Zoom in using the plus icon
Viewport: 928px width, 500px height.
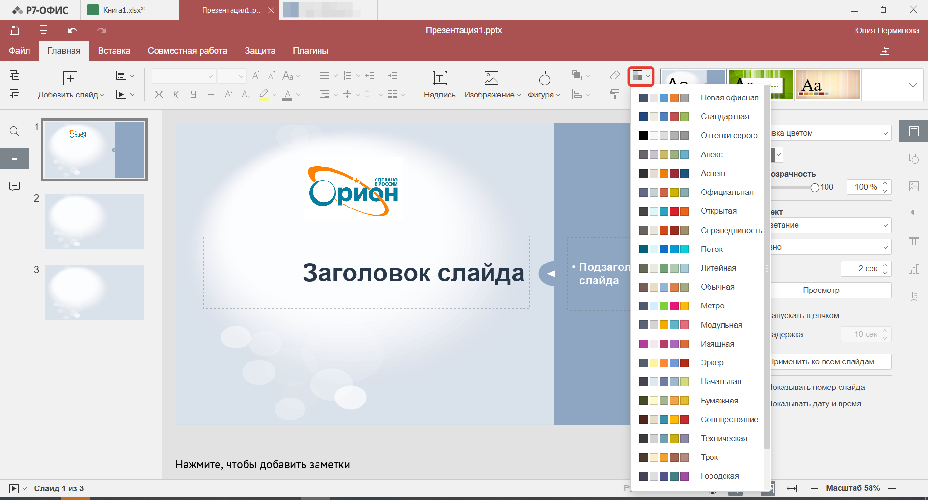click(892, 488)
